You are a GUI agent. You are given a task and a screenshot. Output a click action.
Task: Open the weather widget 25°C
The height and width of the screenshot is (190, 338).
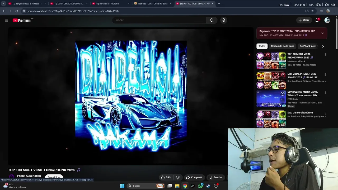pos(15,186)
